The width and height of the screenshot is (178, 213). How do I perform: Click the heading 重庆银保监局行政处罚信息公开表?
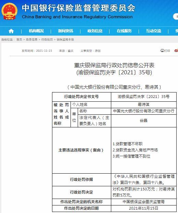(114, 65)
